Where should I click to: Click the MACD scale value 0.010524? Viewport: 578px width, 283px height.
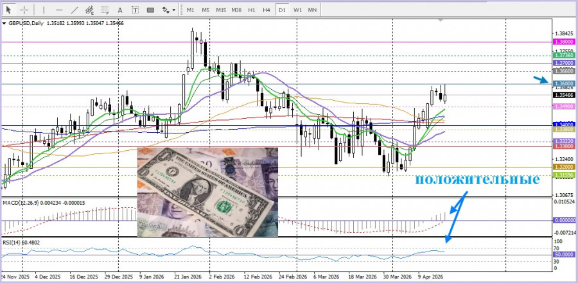pyautogui.click(x=565, y=202)
